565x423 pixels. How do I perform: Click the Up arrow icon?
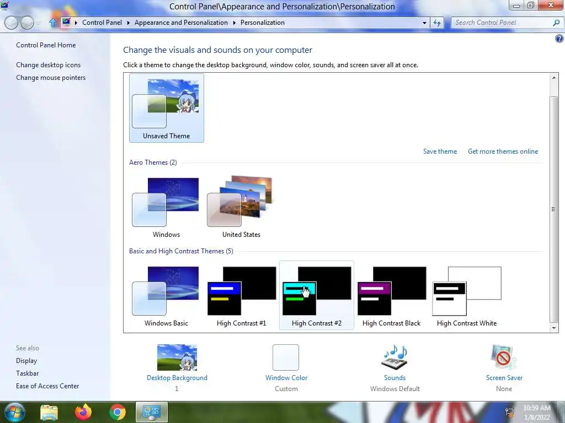(52, 23)
